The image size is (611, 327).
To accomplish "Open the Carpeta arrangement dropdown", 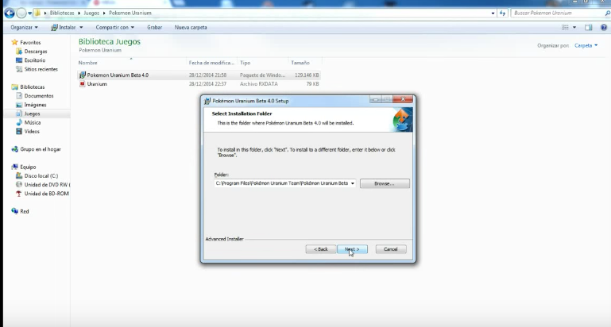I will (586, 45).
